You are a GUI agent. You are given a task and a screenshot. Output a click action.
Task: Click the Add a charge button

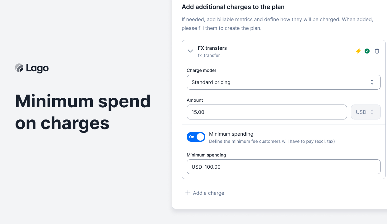tap(208, 193)
